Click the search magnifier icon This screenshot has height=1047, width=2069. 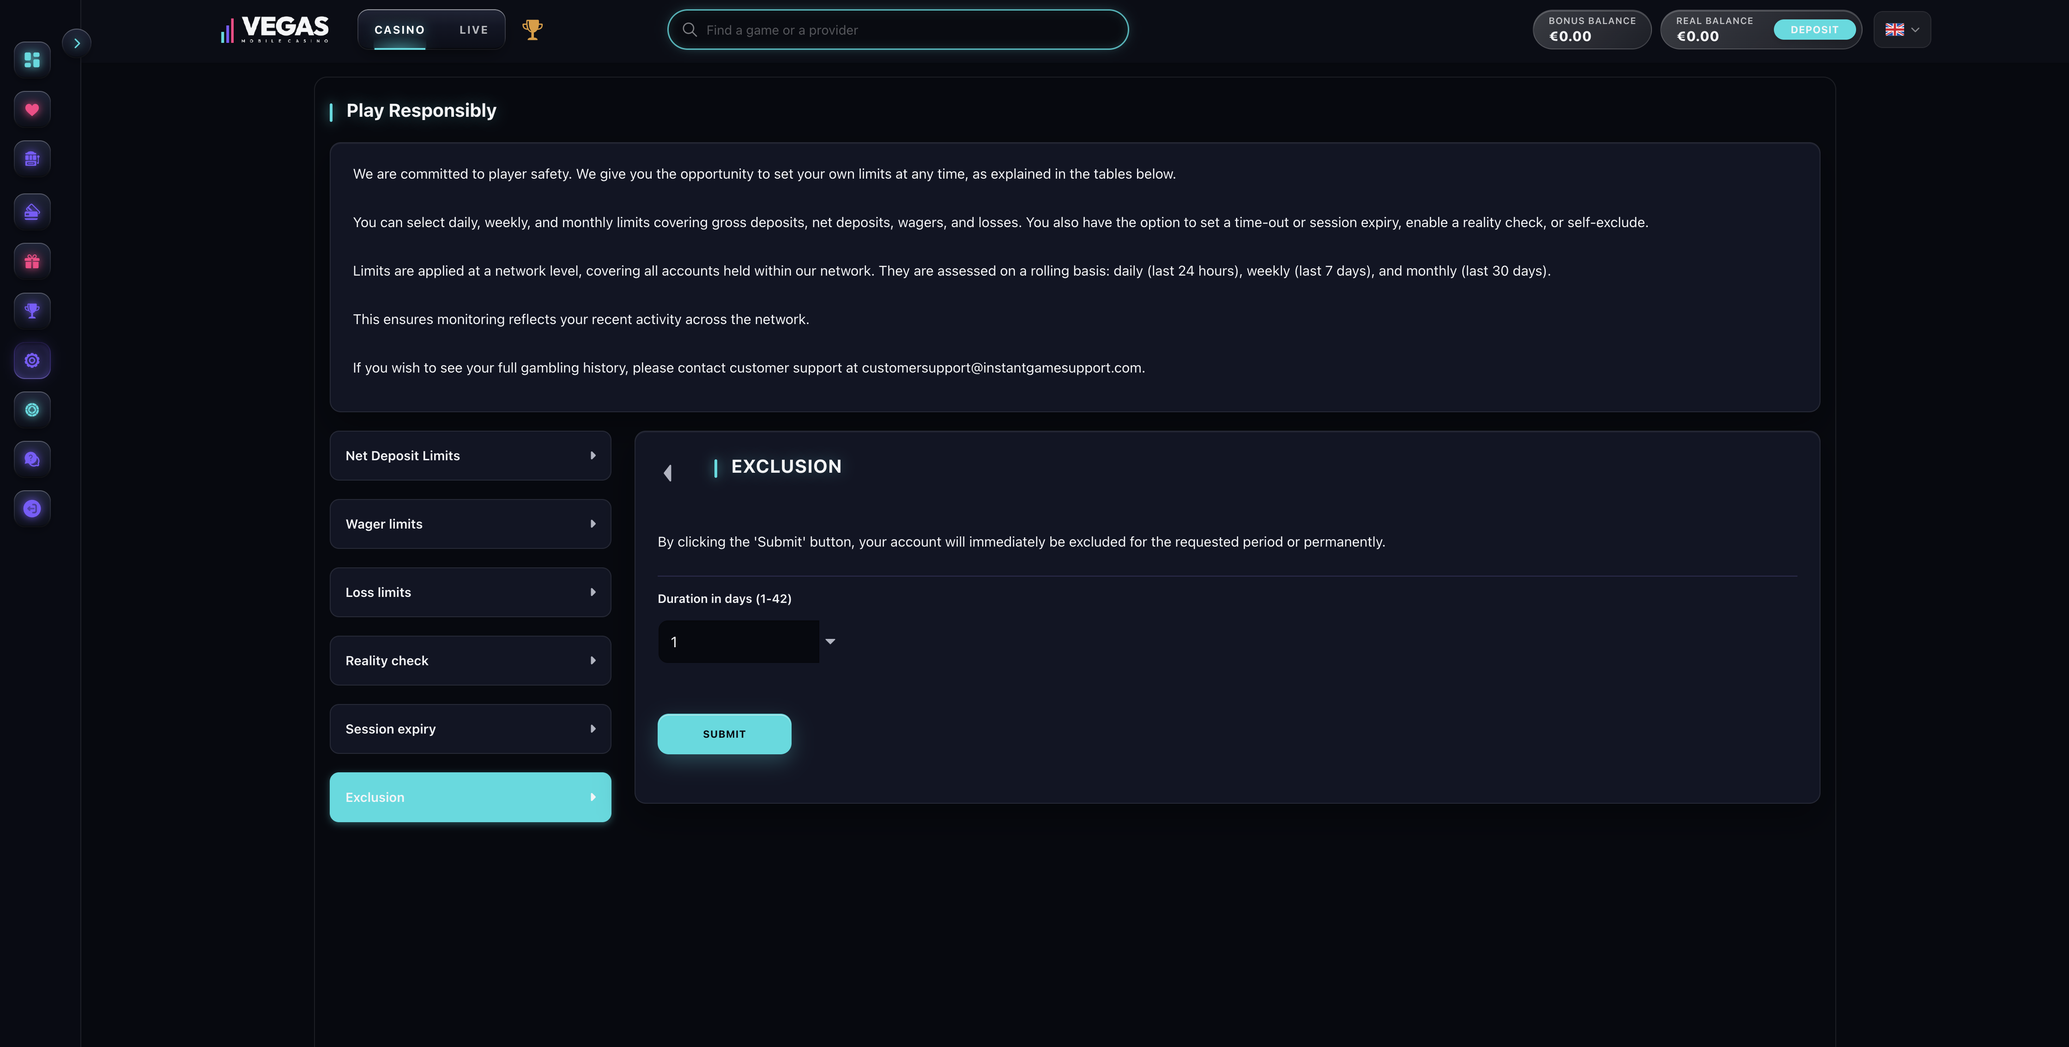(689, 30)
